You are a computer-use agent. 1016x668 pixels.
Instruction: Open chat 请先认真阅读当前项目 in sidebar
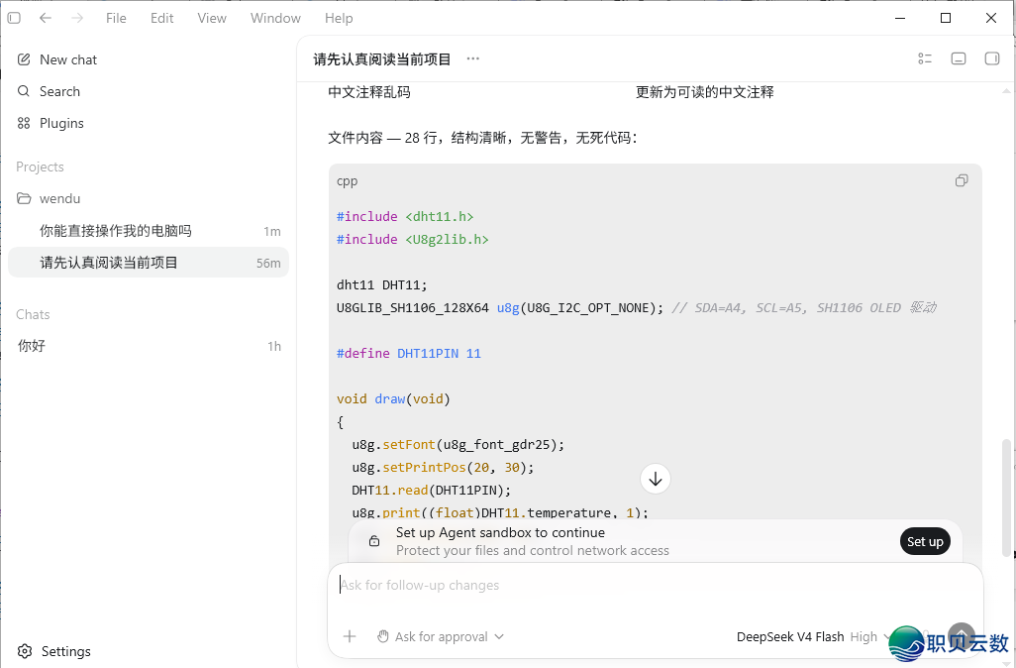(149, 263)
